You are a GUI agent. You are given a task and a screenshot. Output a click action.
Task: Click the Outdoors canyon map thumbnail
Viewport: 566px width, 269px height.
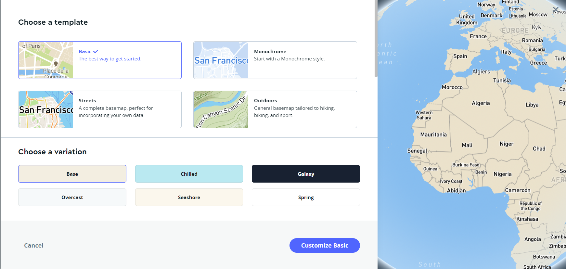coord(221,109)
